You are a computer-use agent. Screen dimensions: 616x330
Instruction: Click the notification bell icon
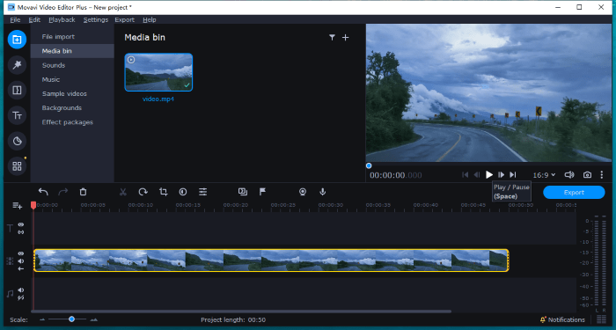click(543, 319)
